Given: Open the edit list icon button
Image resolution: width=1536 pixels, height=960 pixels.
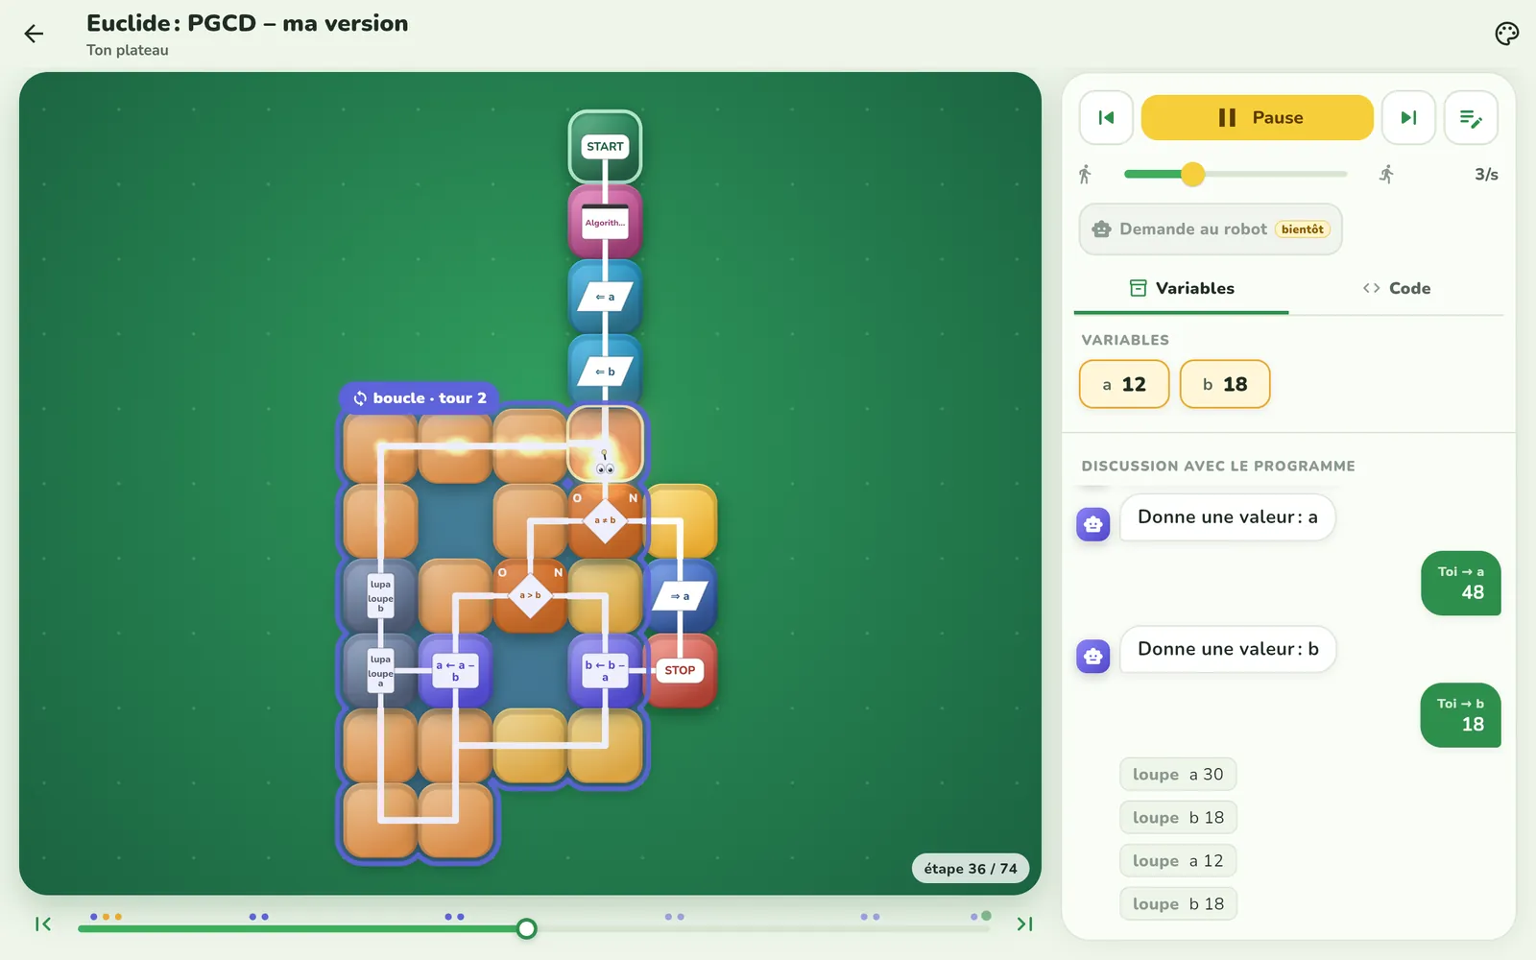Looking at the screenshot, I should point(1471,118).
